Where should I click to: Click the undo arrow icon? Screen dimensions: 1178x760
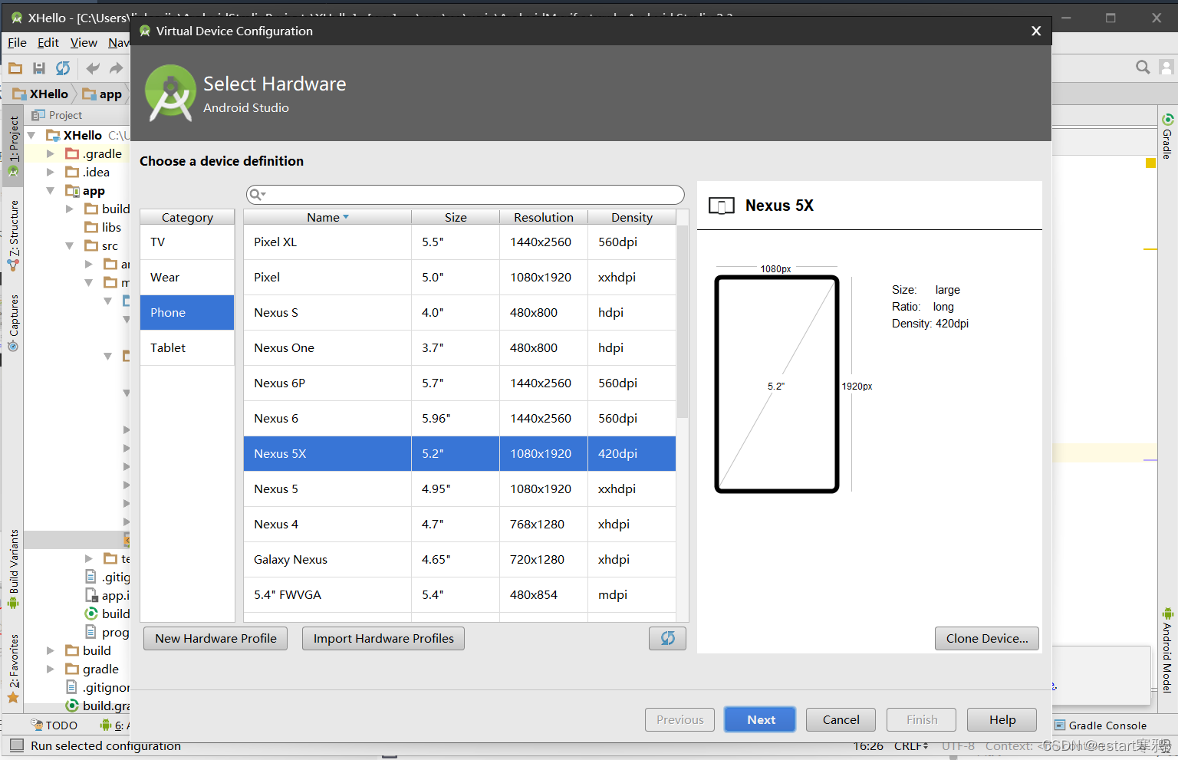tap(93, 68)
